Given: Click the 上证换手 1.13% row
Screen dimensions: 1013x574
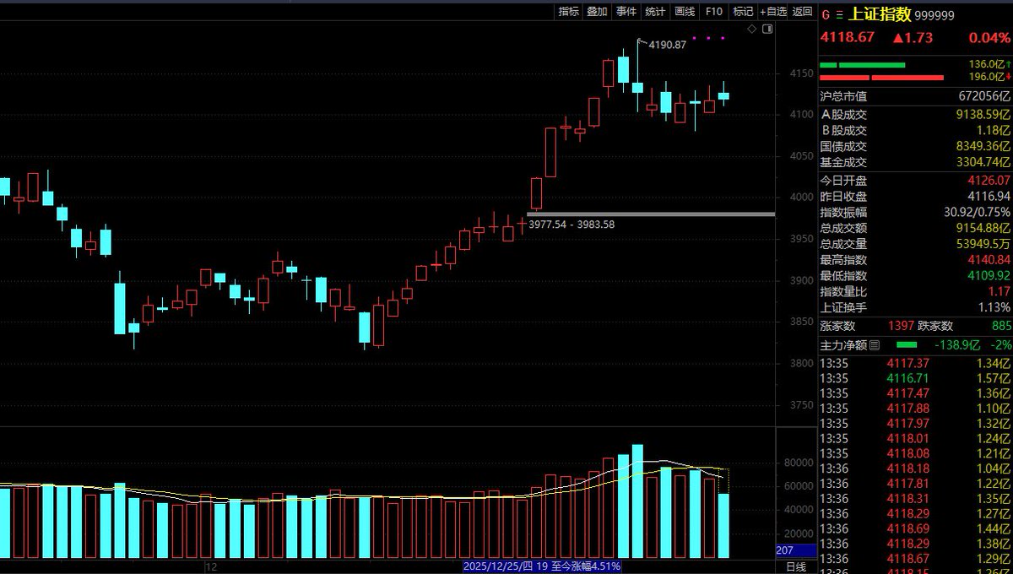Looking at the screenshot, I should [915, 308].
